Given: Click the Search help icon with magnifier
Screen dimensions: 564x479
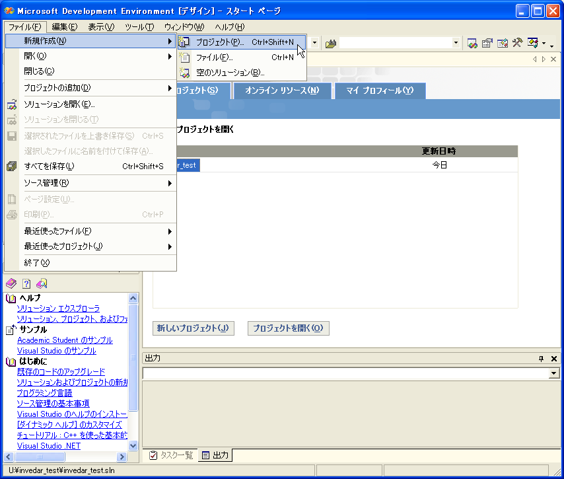Looking at the screenshot, I should coord(42,283).
